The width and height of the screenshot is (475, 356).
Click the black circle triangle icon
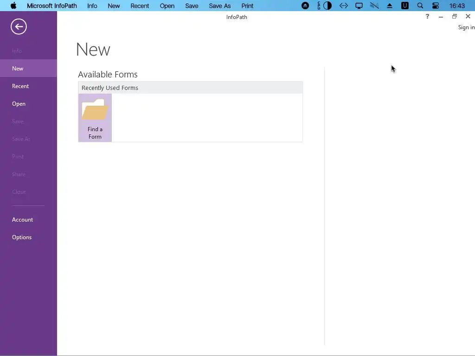[x=305, y=6]
